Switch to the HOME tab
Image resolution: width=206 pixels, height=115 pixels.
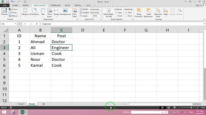[15, 5]
